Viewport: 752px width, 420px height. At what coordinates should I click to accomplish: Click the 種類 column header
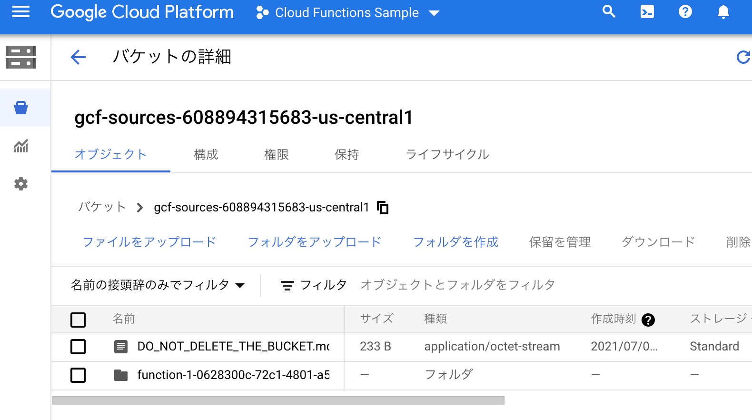click(x=435, y=319)
